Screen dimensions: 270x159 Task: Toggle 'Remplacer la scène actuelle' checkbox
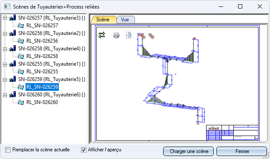point(8,150)
